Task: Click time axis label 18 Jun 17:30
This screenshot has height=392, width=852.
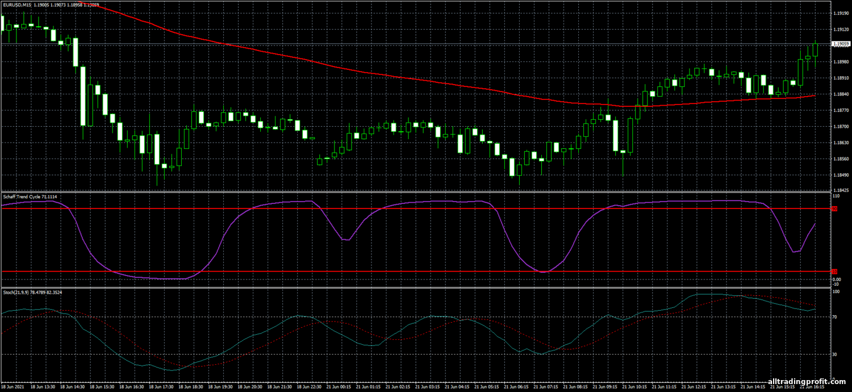Action: (x=161, y=386)
